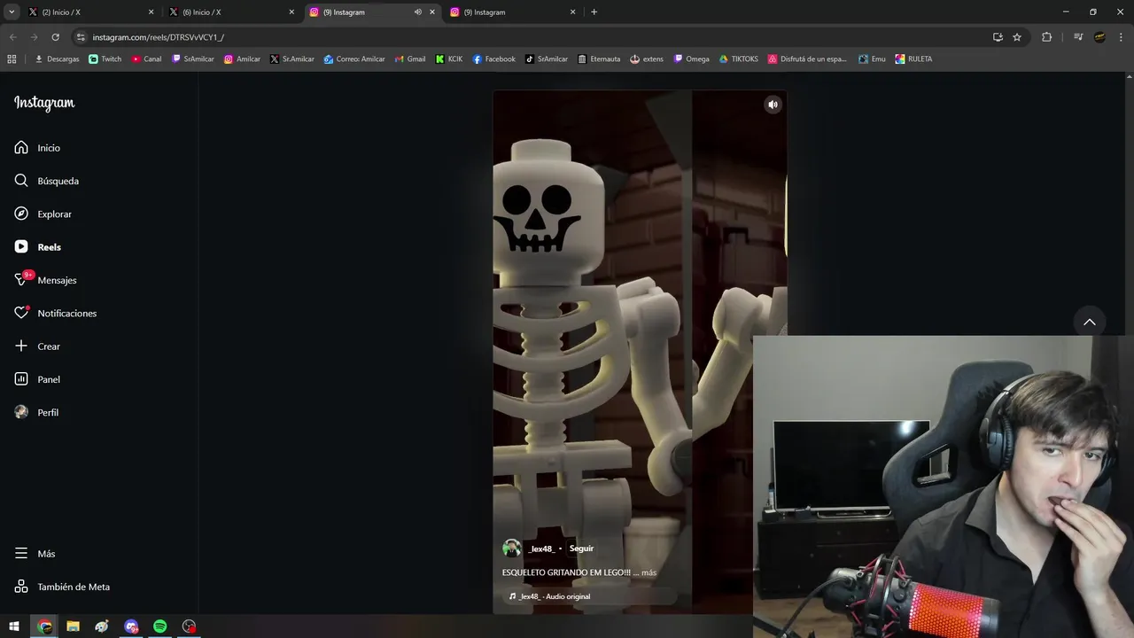Click Crear to make a new post

[x=37, y=346]
